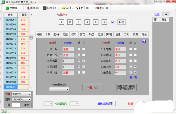The image size is (176, 114).
Task: Uncheck 容 checkbox for 3.杀和尾
Action: 84,61
